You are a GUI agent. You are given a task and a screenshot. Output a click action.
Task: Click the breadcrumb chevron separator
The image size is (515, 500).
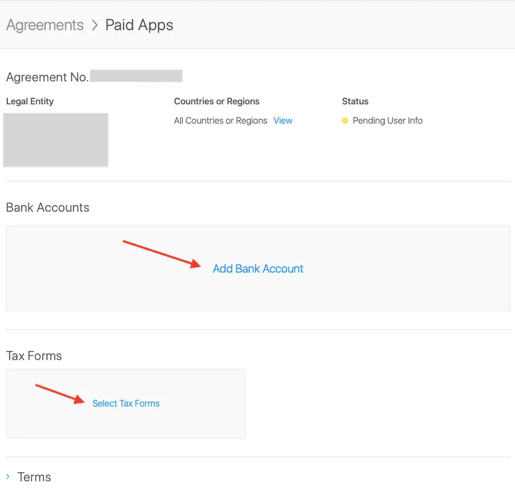tap(95, 25)
